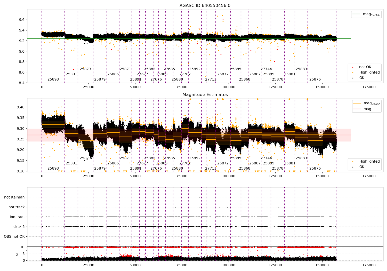This screenshot has width=387, height=271.
Task: Click OBSID label 25391 in top plot
Action: [x=71, y=74]
